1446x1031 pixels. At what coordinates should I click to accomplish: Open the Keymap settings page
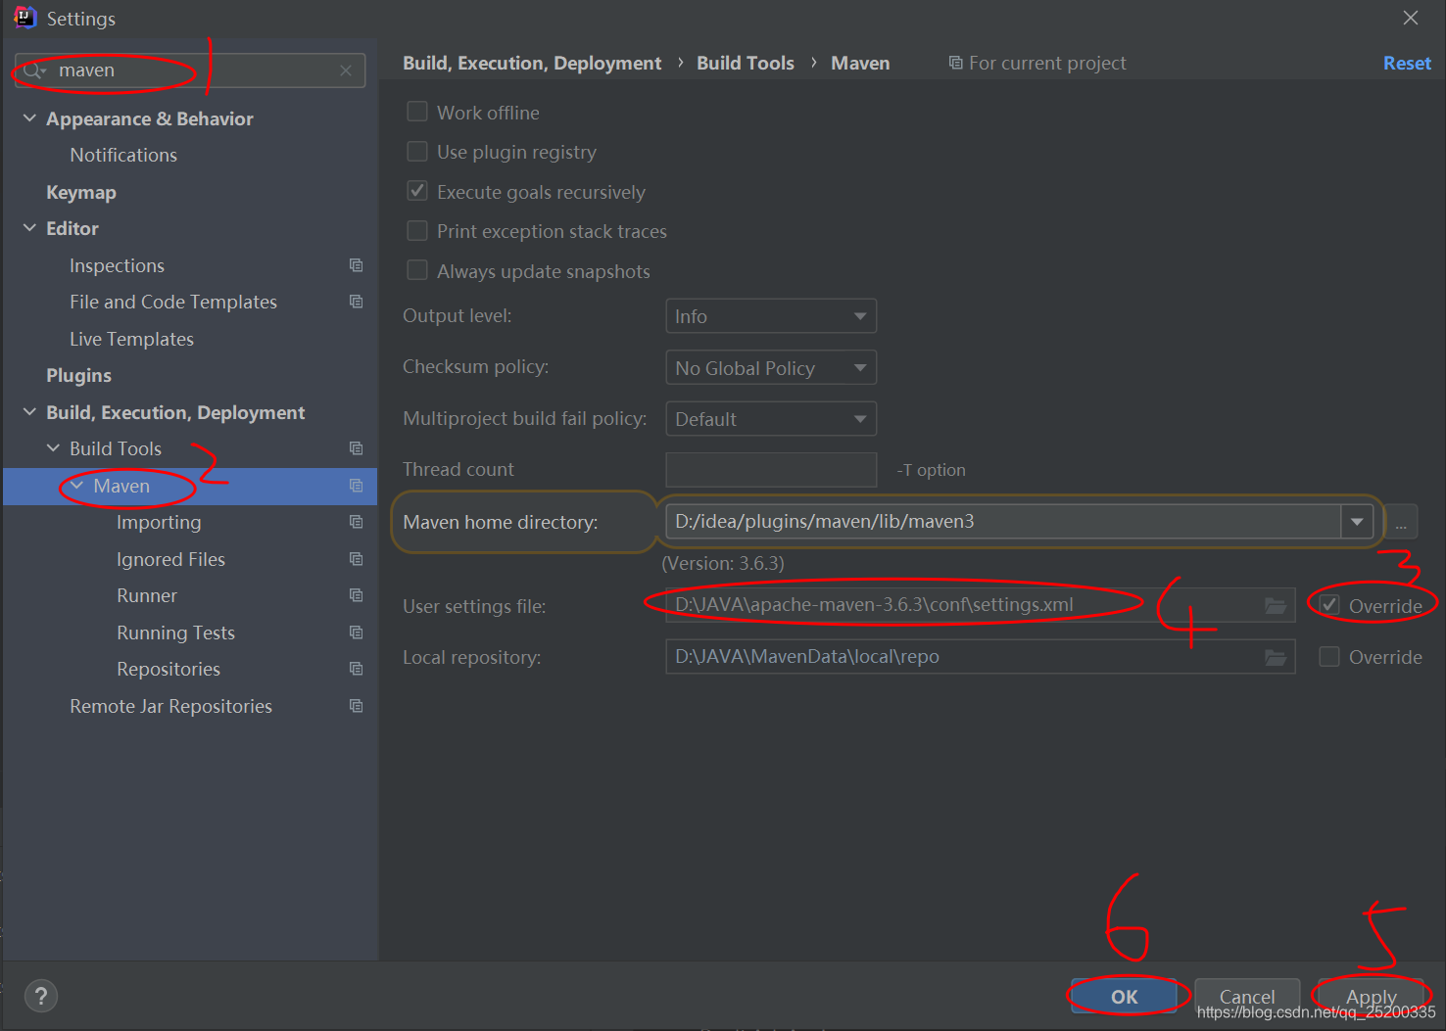click(x=81, y=192)
